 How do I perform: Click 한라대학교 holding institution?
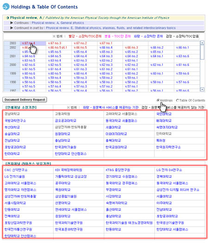point(12,154)
